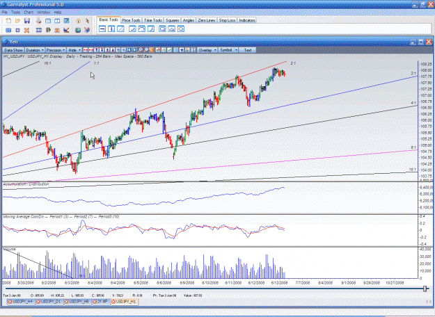Click the Volume panel label
Screen dimensions: 435x317
point(10,250)
